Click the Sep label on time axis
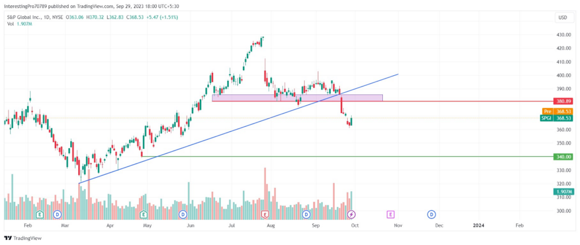 pyautogui.click(x=315, y=225)
